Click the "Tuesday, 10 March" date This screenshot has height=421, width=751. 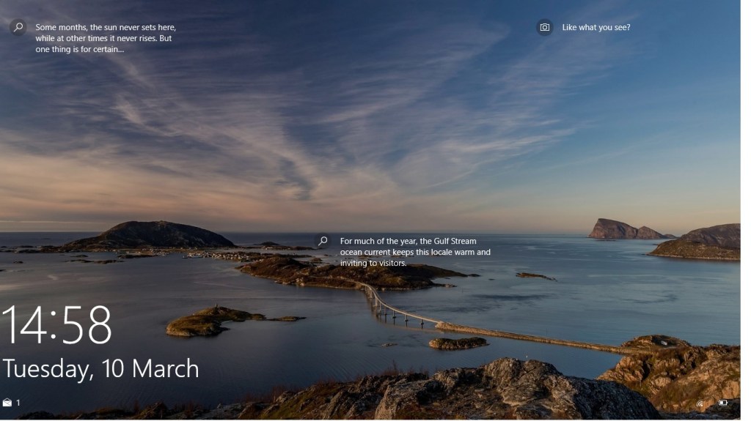pos(100,368)
